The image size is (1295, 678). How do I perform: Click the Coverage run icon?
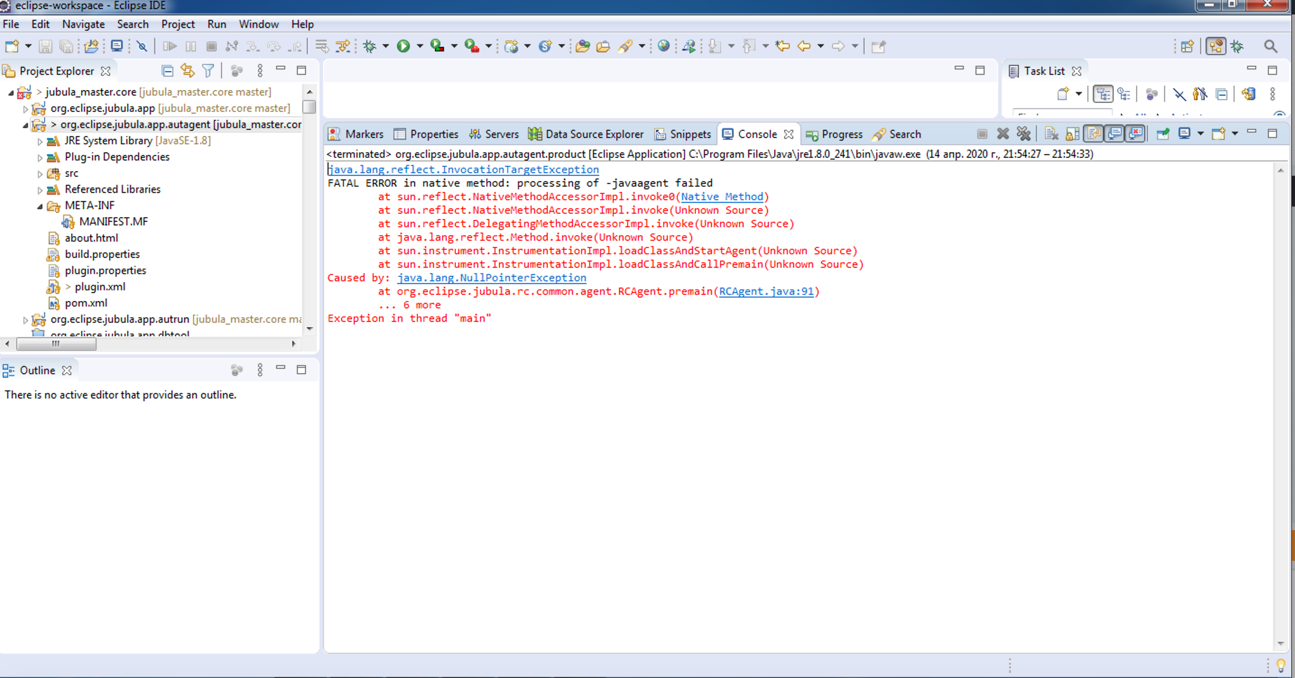tap(437, 46)
